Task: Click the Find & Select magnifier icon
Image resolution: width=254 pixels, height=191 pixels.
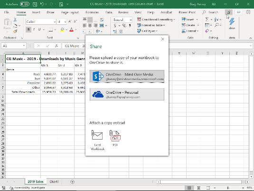Action: pos(216,25)
